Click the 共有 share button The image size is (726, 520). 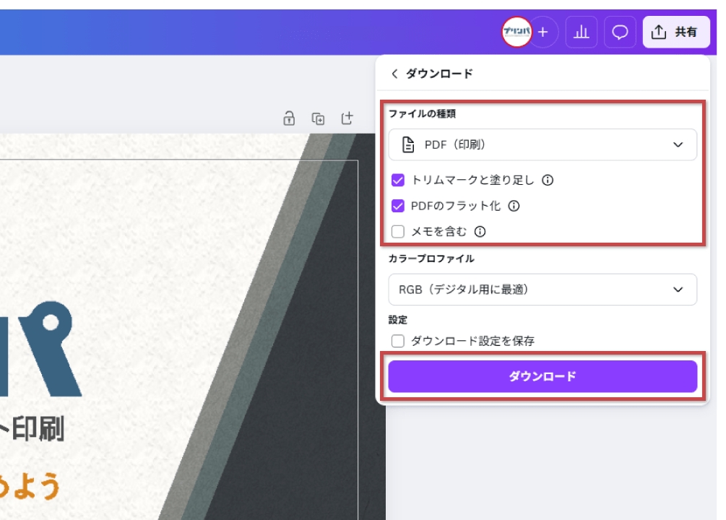coord(676,32)
